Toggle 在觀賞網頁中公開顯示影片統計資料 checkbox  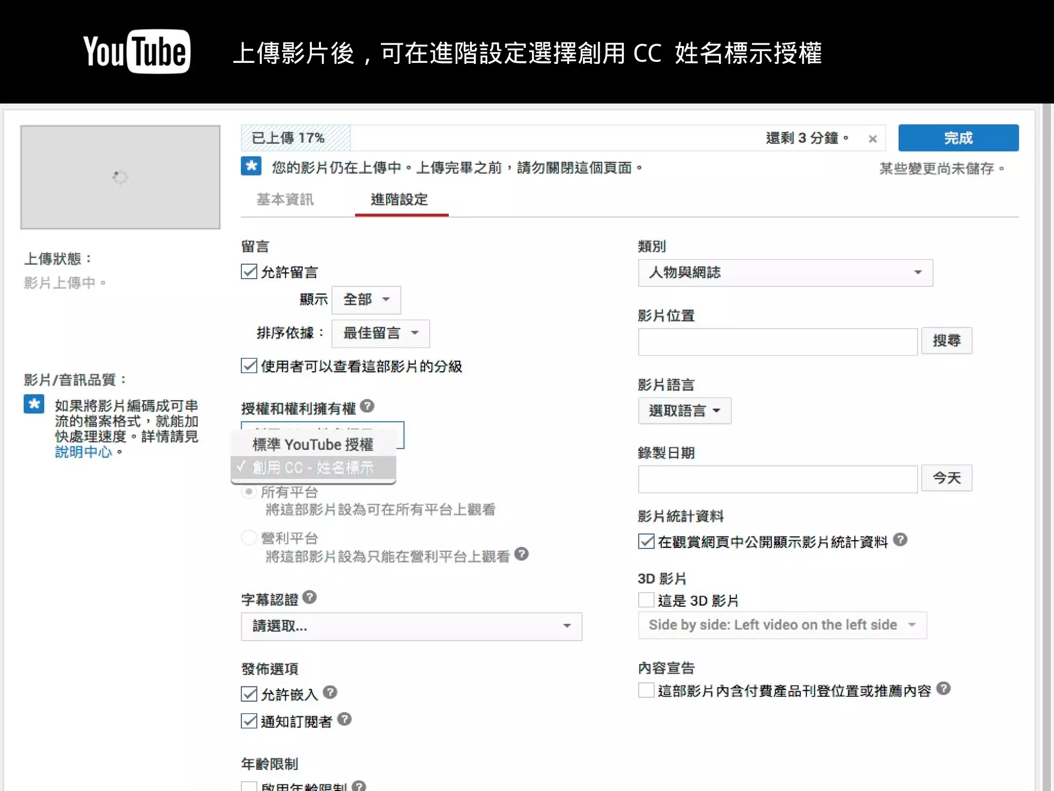[x=646, y=541]
